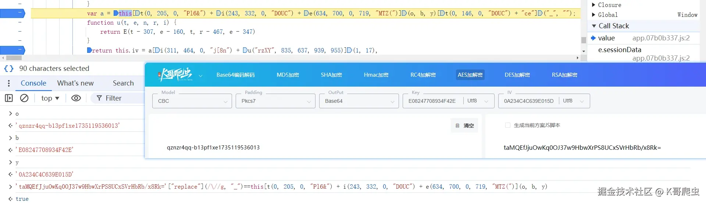Clear console with the ban icon
Viewport: 706px width, 203px height.
pos(24,98)
